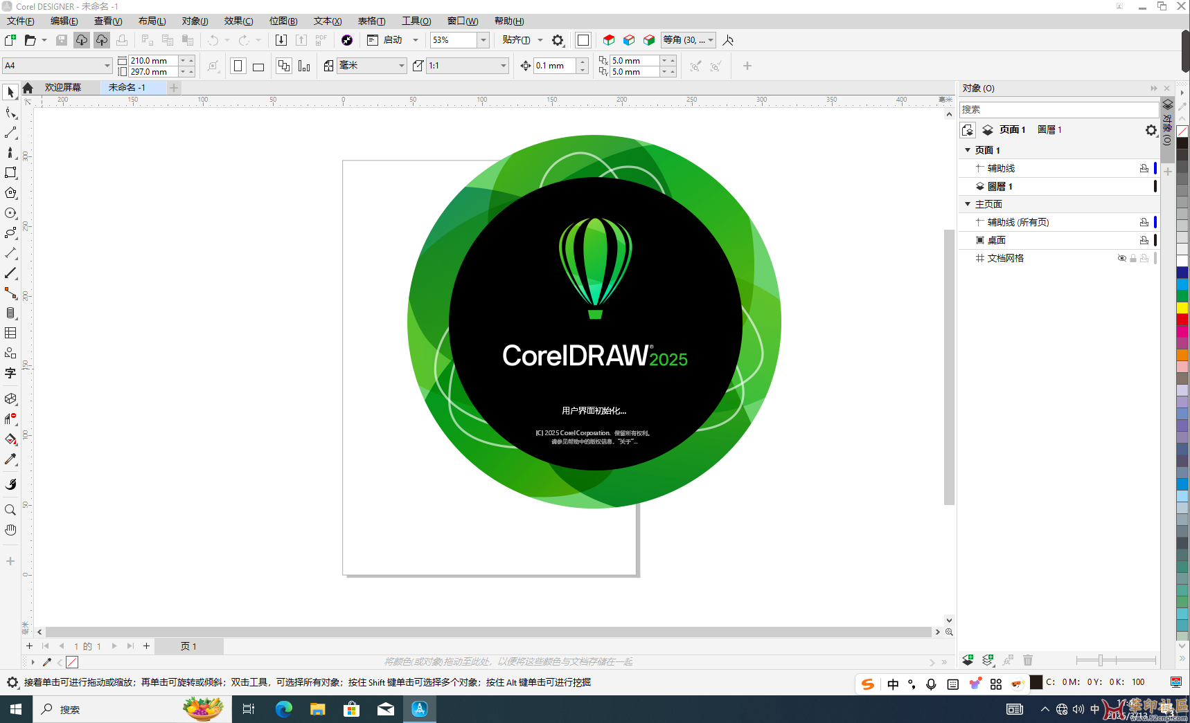
Task: Click the yellow color swatch in palette
Action: (1182, 307)
